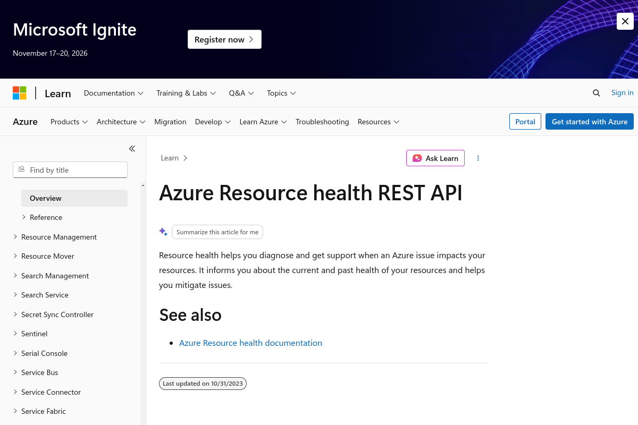Click Get started with Azure button

click(590, 122)
